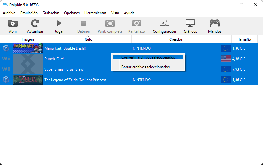Open the Archivo menu
Screen dimensions: 263x165
click(x=9, y=13)
